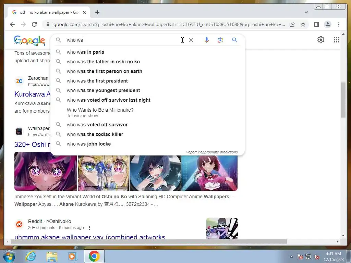Go to Google home via logo
Image resolution: width=351 pixels, height=263 pixels.
tap(29, 40)
